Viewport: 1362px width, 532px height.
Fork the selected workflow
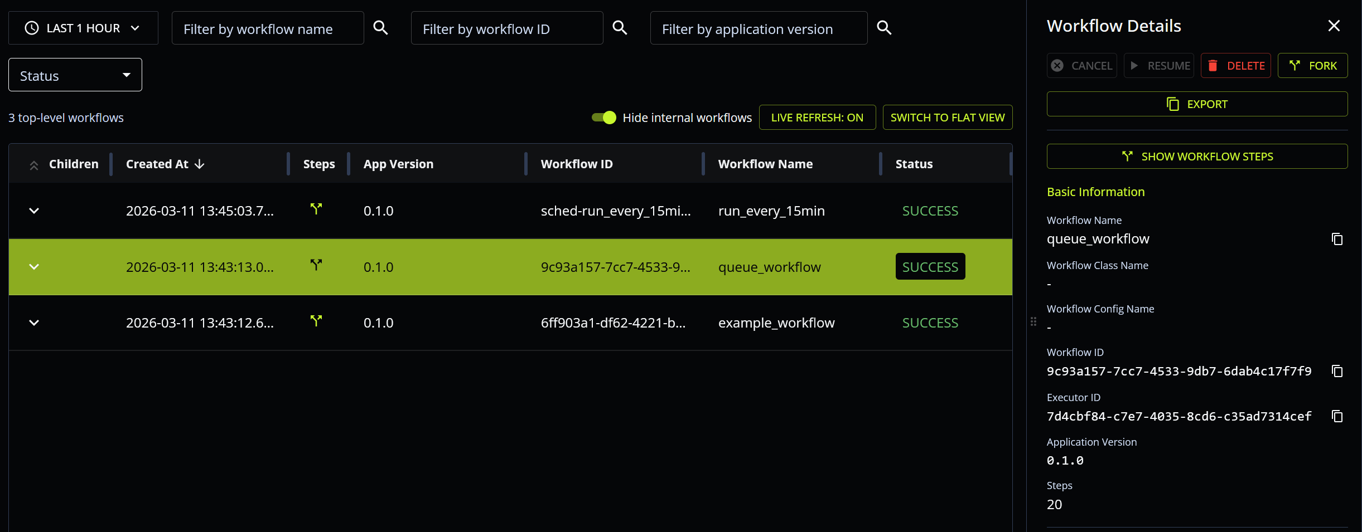[1312, 66]
